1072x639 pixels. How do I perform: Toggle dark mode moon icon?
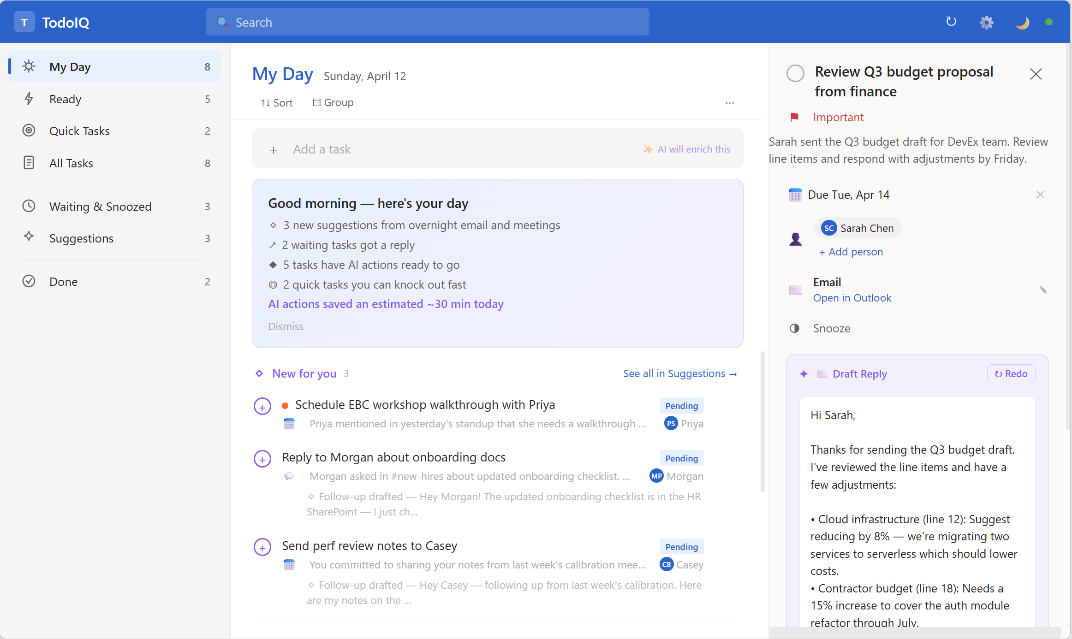[1022, 22]
